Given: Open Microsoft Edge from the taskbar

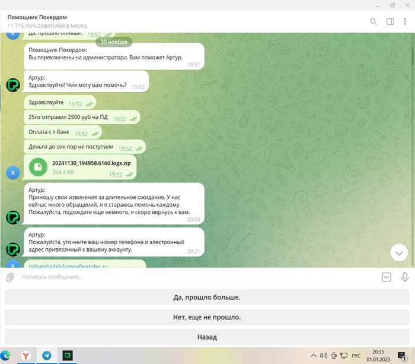Looking at the screenshot, I should 5,356.
